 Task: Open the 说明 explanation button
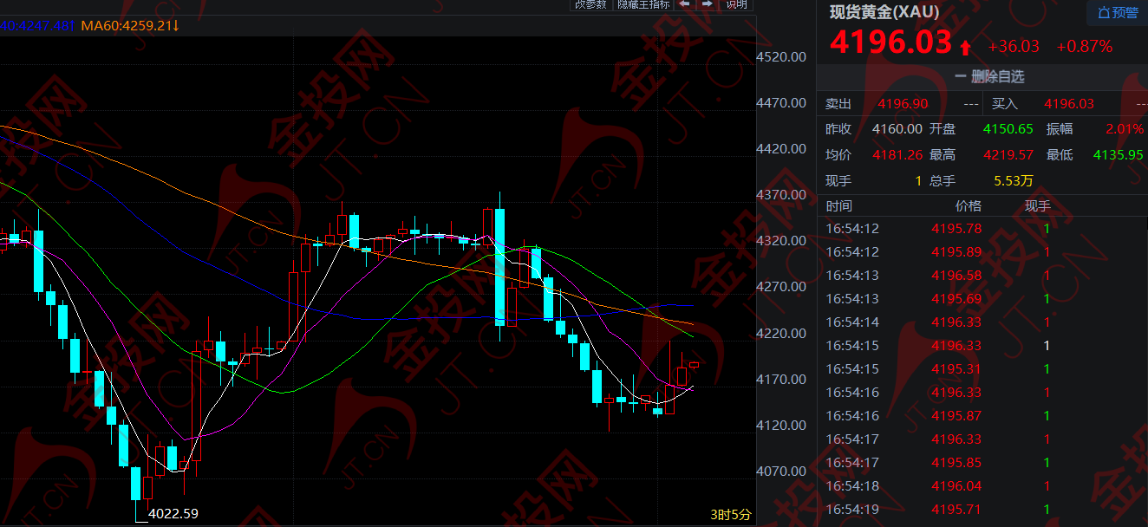pyautogui.click(x=736, y=4)
